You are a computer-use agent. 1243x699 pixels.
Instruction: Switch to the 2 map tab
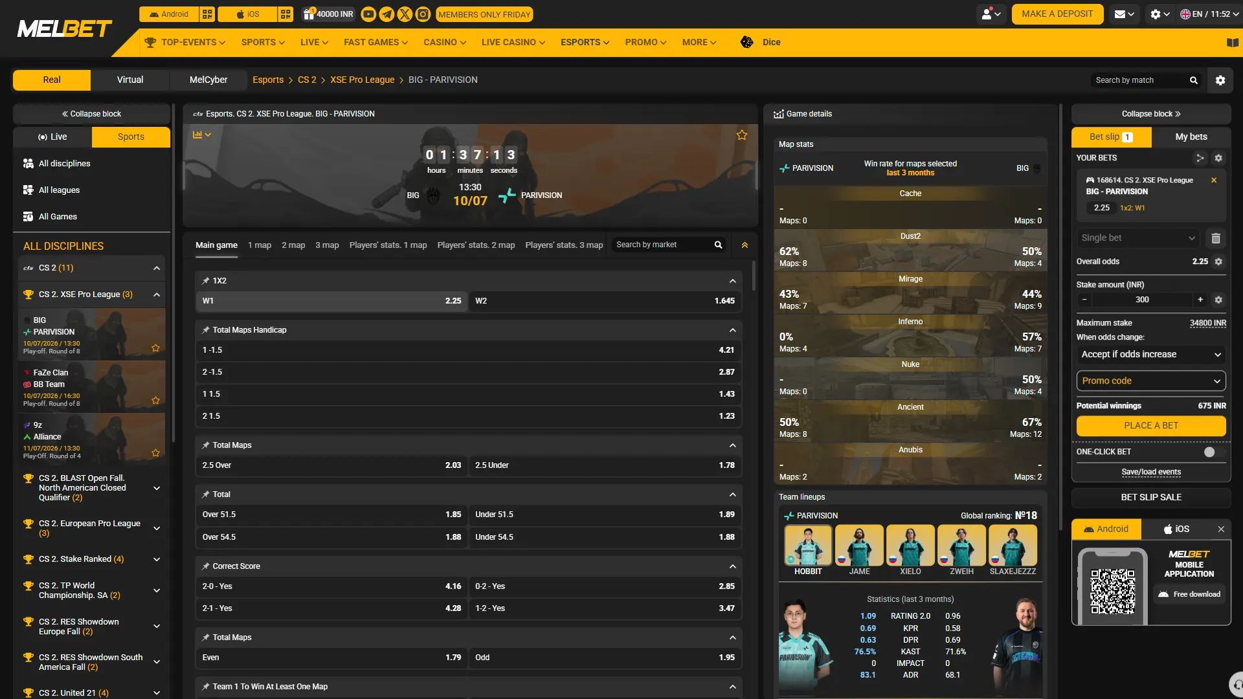[293, 245]
